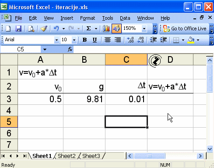Select cell containing 9.81
Screen dimensions: 214x168
click(84, 99)
